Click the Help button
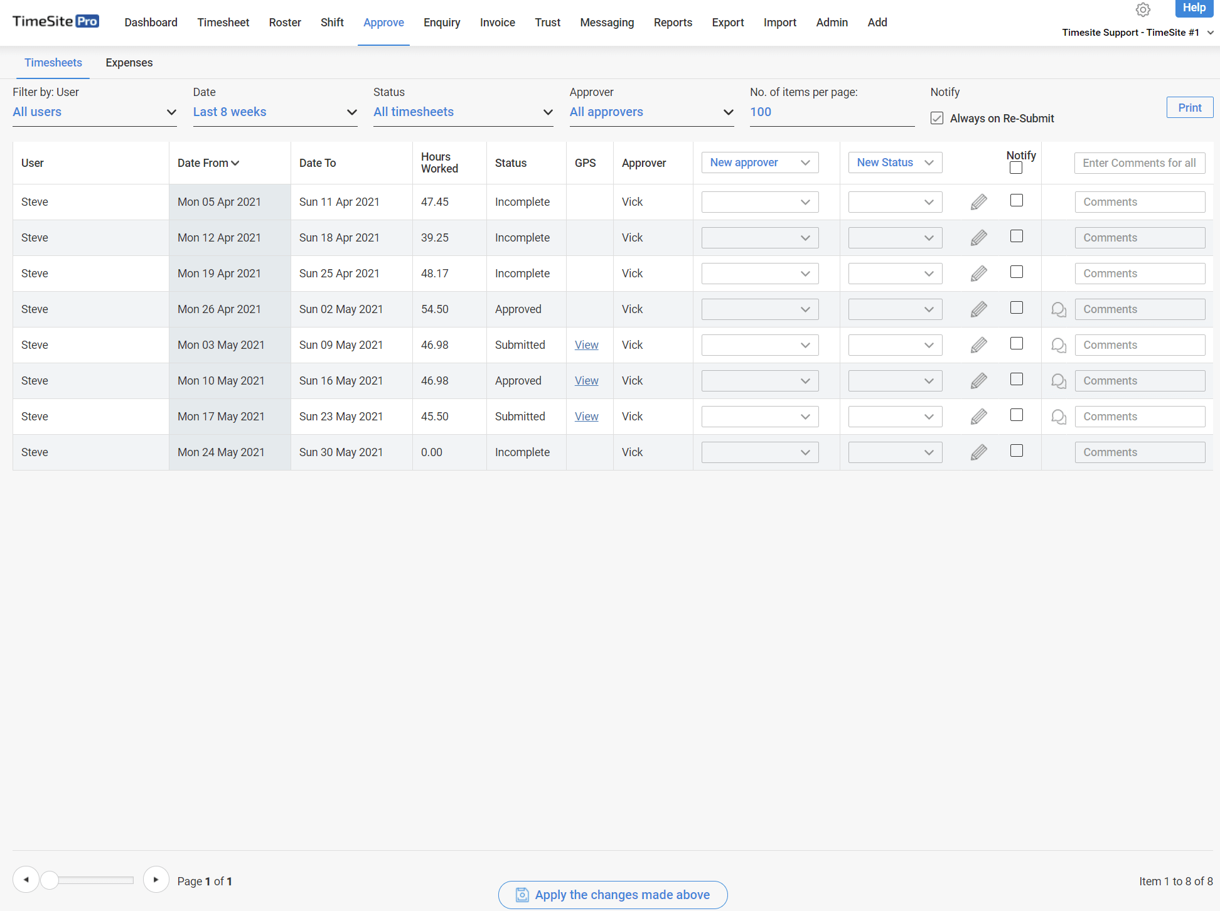Screen dimensions: 1220x911 tap(1194, 8)
